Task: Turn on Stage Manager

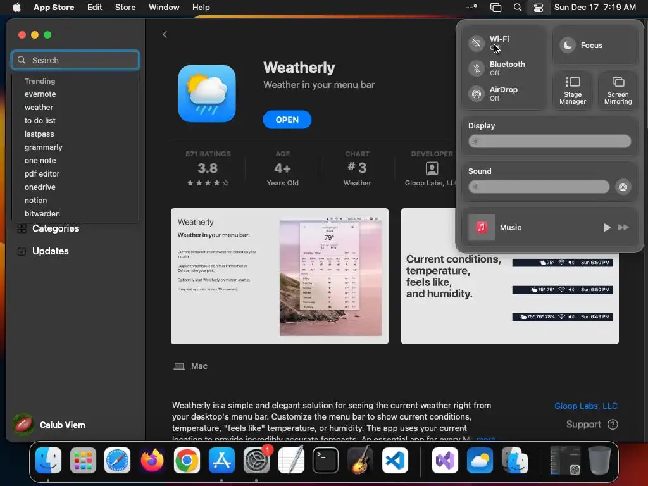Action: [572, 90]
